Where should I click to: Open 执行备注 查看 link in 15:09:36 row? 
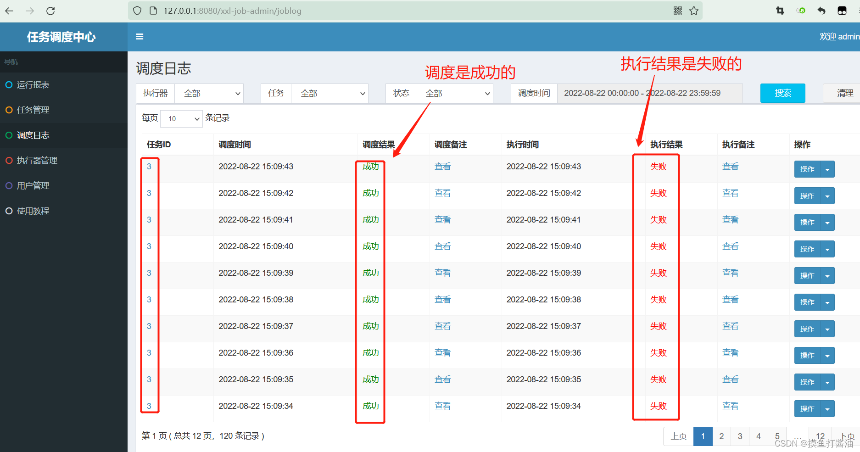(731, 353)
